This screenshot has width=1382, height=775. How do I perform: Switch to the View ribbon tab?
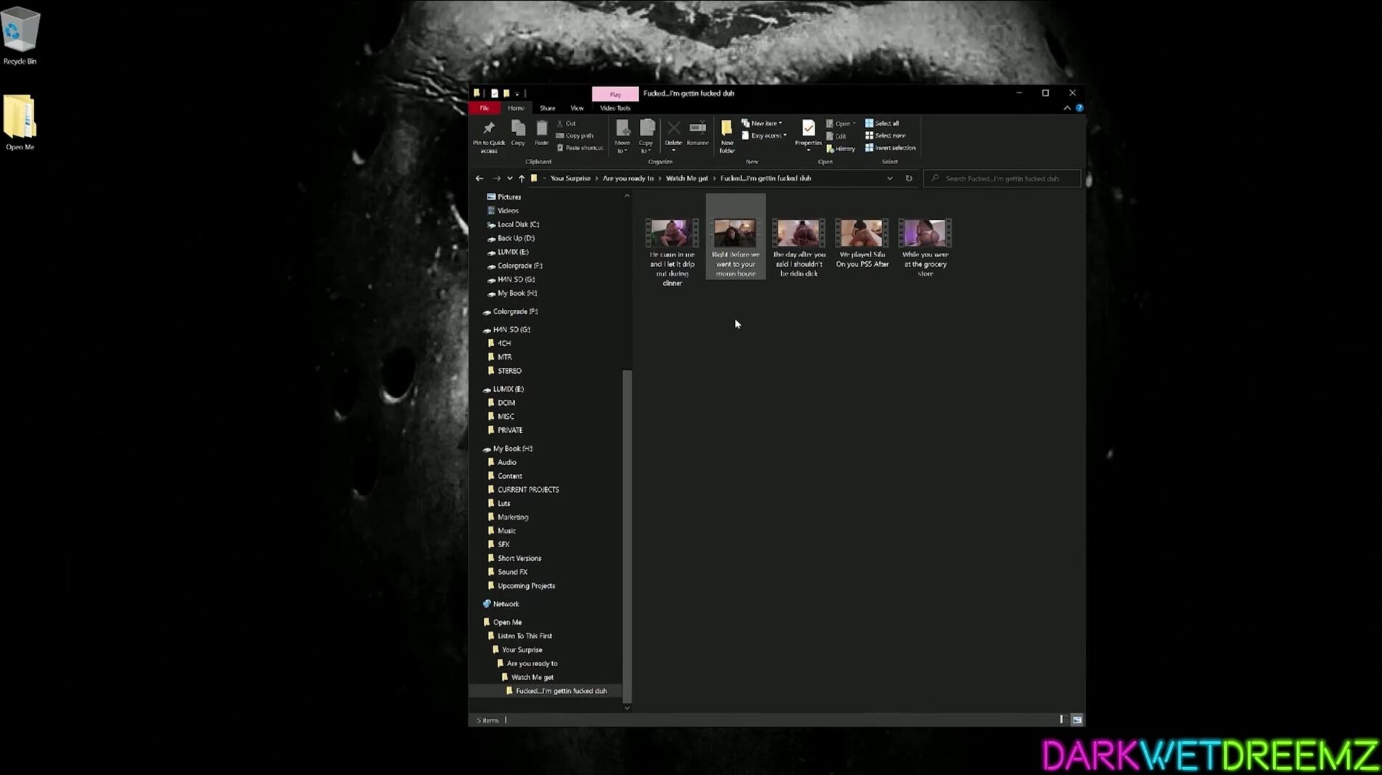pos(577,108)
